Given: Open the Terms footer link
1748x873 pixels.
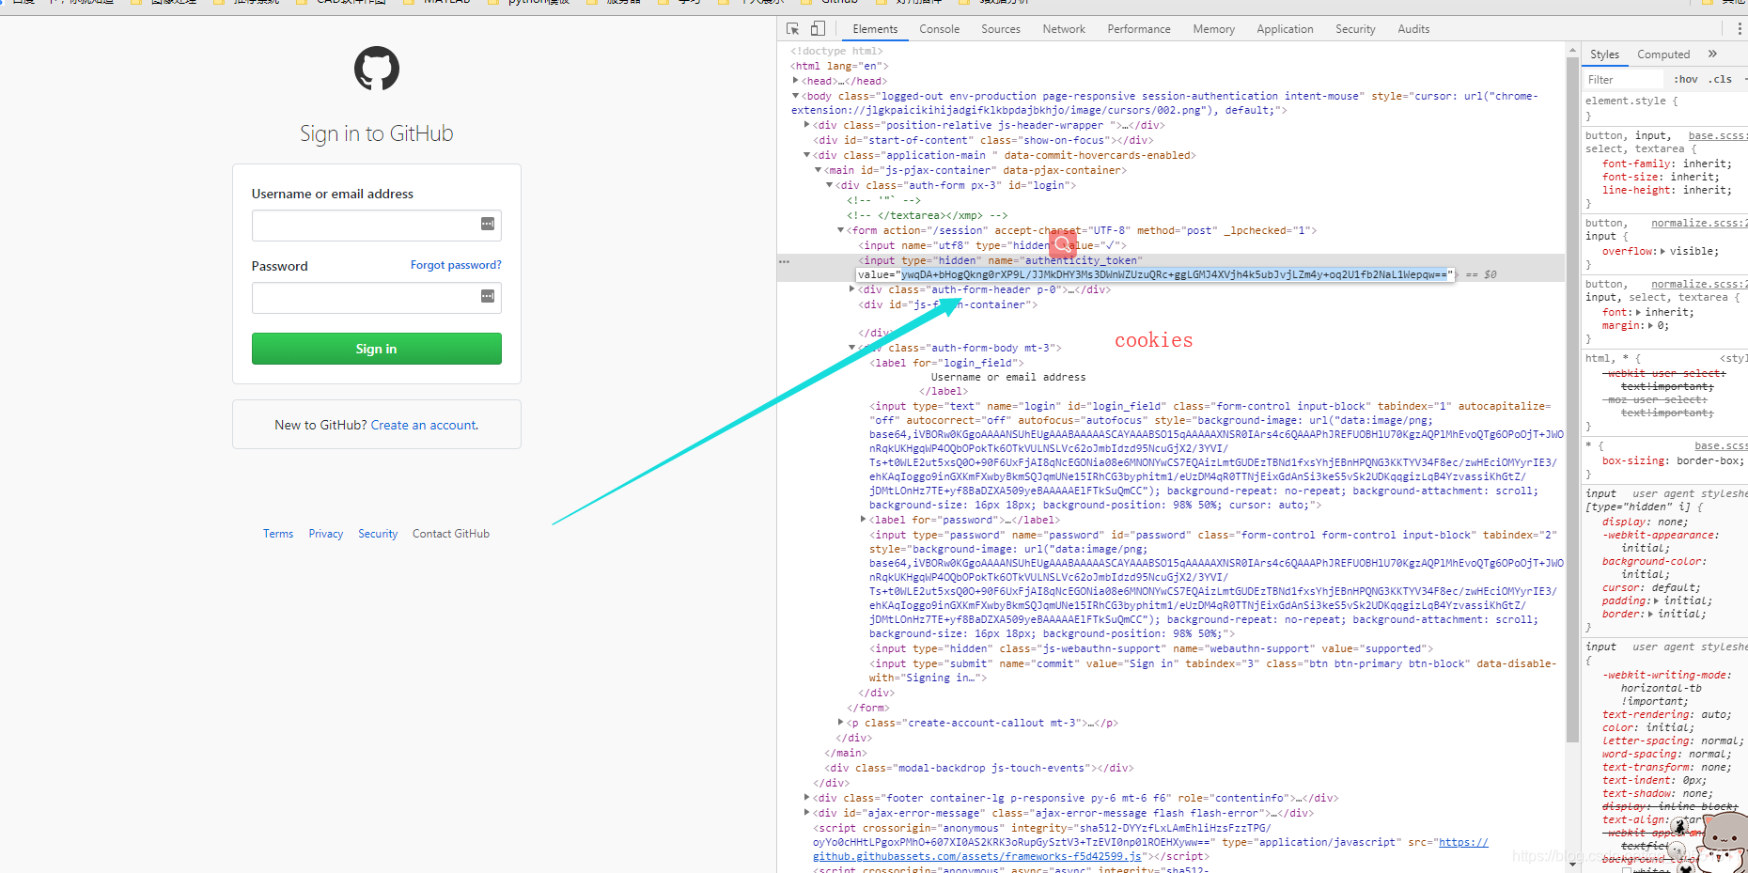Looking at the screenshot, I should [278, 534].
